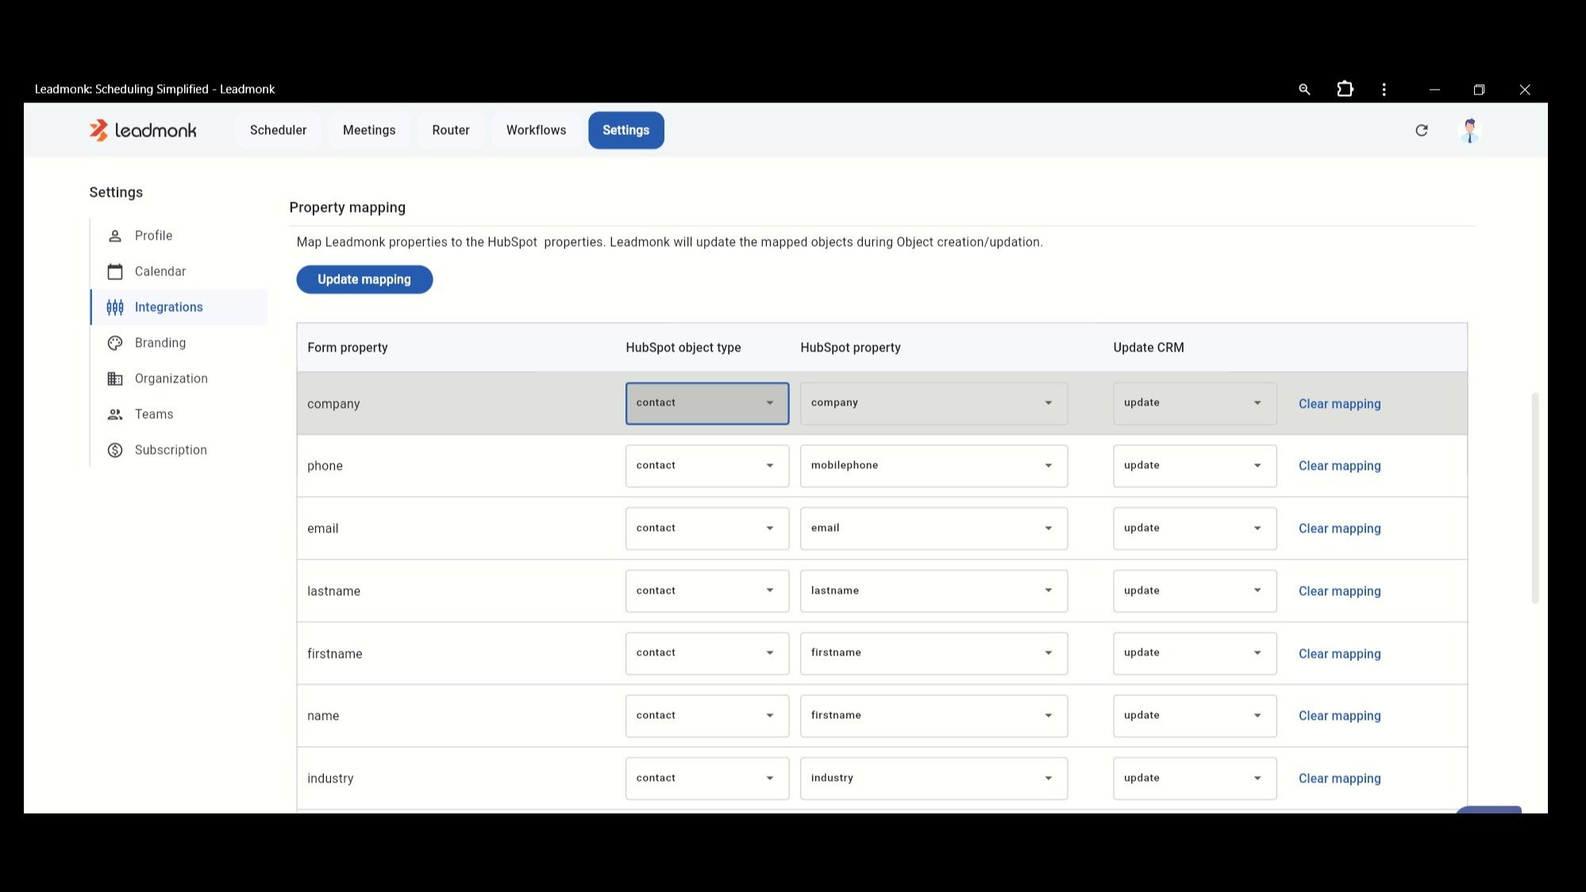Select the Teams sidebar icon
The height and width of the screenshot is (892, 1586).
(x=114, y=413)
